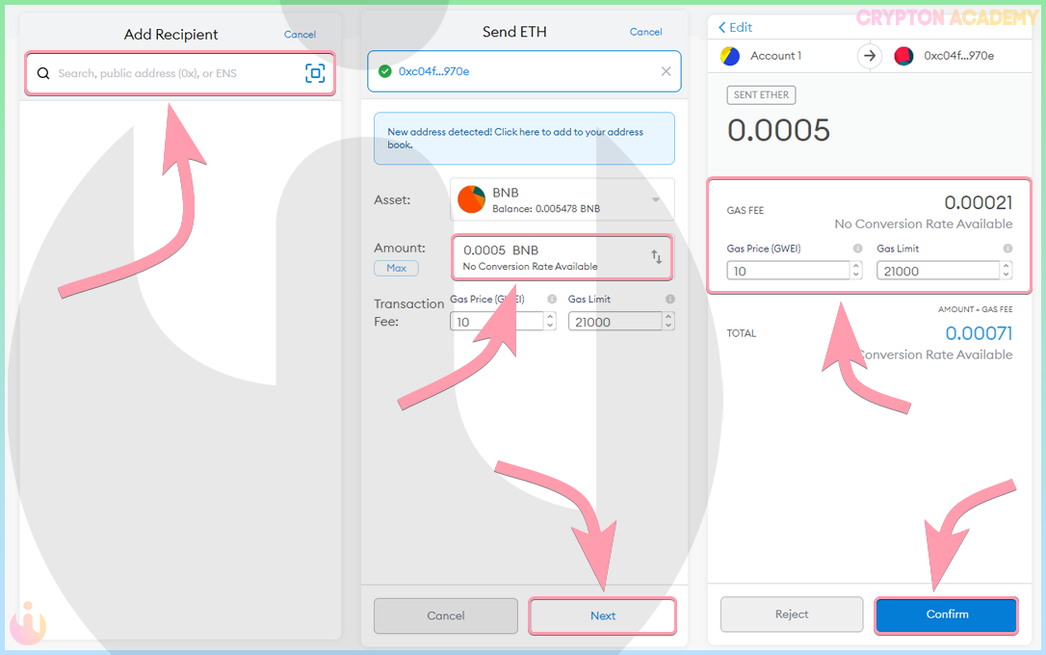The height and width of the screenshot is (655, 1046).
Task: Click the 0.00021 gas fee value
Action: (978, 202)
